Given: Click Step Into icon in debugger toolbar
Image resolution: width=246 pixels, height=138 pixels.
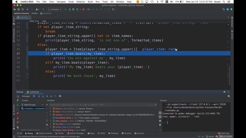Looking at the screenshot, I should click(x=43, y=96).
